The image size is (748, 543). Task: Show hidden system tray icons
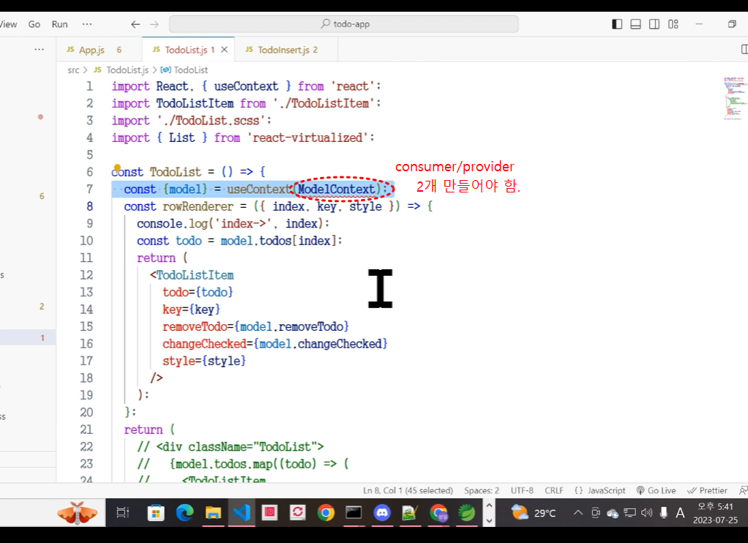[577, 513]
